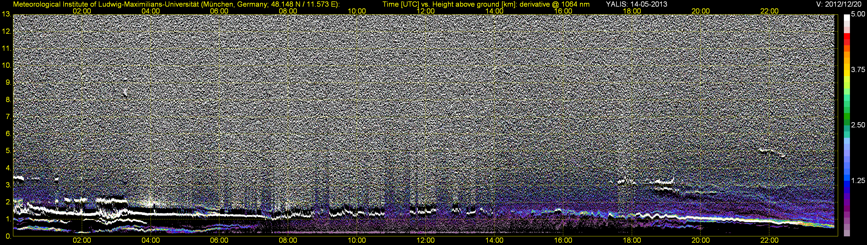Click the height axis label 10
867x245 pixels.
click(6, 65)
